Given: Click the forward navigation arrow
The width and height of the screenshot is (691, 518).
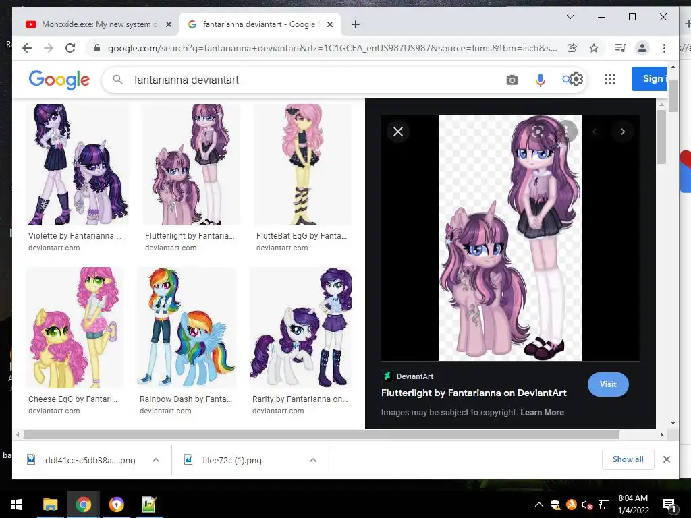Looking at the screenshot, I should pyautogui.click(x=49, y=48).
